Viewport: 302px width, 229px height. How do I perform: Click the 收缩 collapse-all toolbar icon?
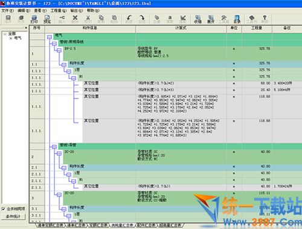pos(198,19)
